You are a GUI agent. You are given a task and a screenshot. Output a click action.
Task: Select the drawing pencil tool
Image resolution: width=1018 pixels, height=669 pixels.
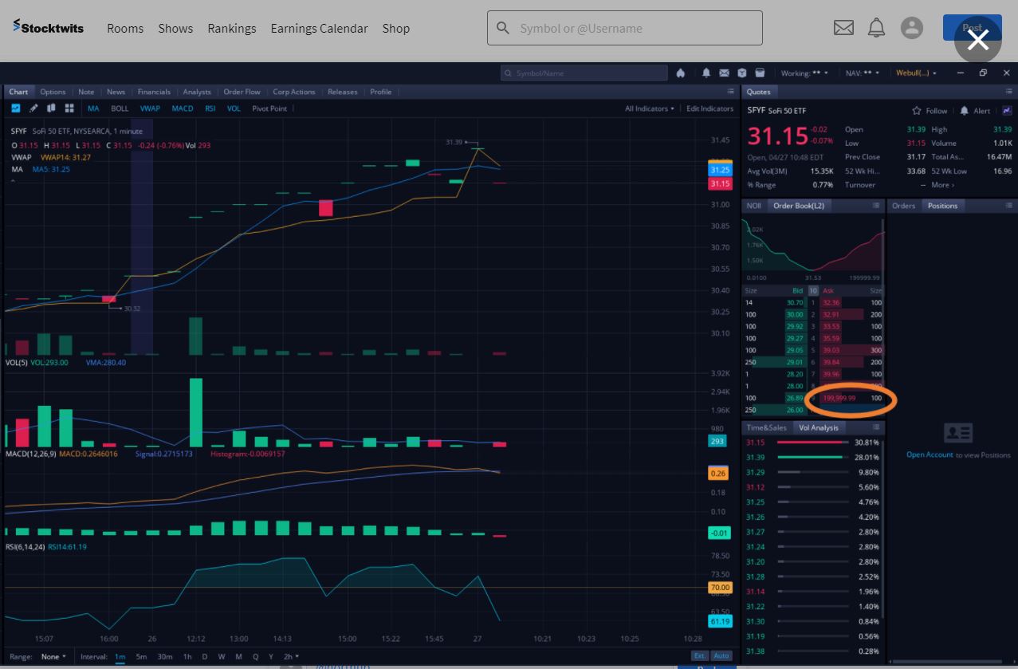[x=33, y=108]
